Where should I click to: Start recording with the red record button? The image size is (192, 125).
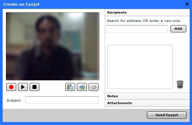[x=11, y=87]
